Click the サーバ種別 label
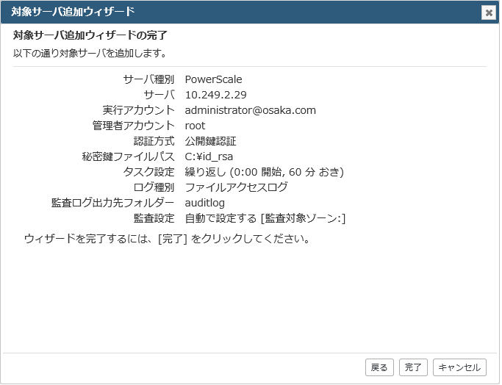This screenshot has width=502, height=385. coord(149,79)
